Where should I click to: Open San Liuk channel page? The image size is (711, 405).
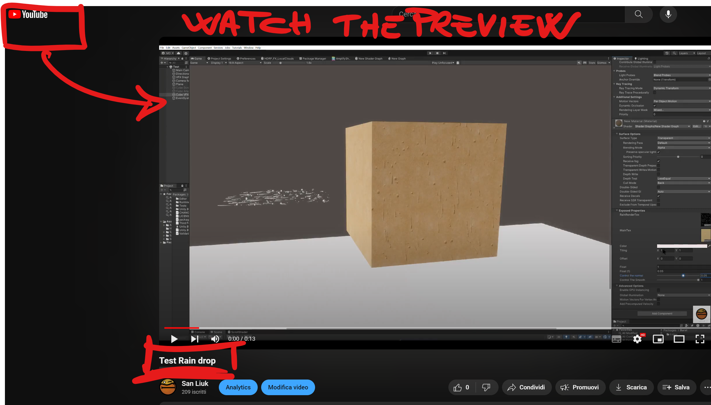[195, 384]
